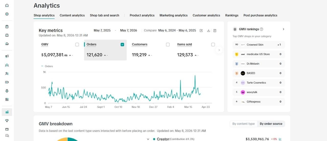This screenshot has width=327, height=141.
Task: Open the highlighted Analytics chart icon in sidebar
Action: 7,112
